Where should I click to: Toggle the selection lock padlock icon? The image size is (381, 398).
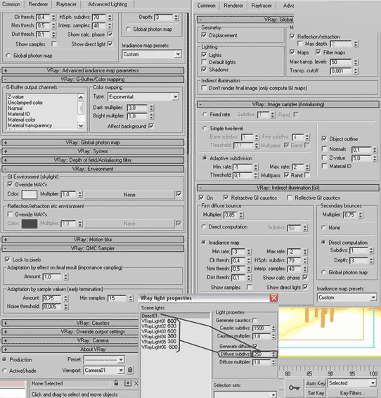(x=116, y=383)
